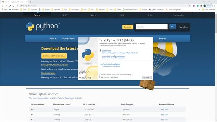Select the PyPI tab in top navigation
The width and height of the screenshot is (217, 122).
121,15
